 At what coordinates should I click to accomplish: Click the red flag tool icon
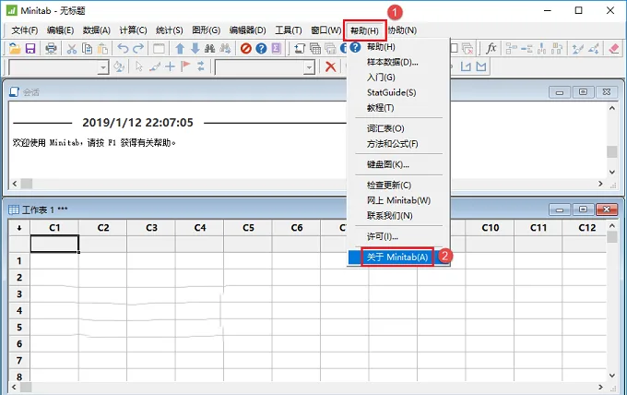click(x=185, y=66)
